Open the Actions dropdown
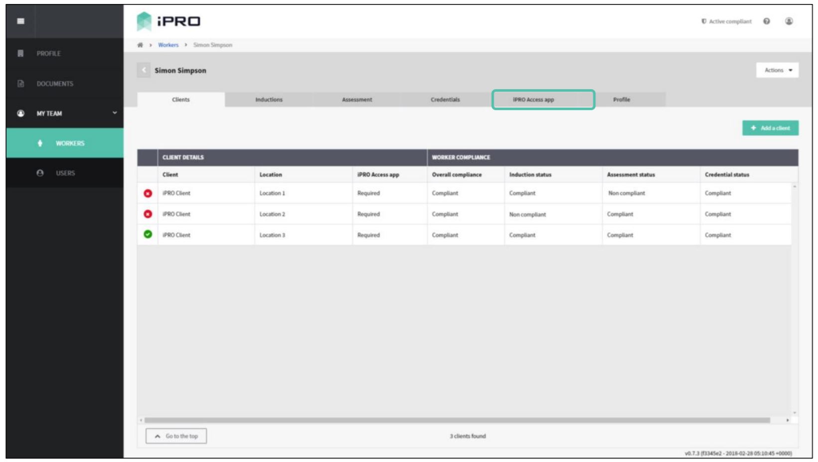Image resolution: width=818 pixels, height=462 pixels. coord(777,70)
